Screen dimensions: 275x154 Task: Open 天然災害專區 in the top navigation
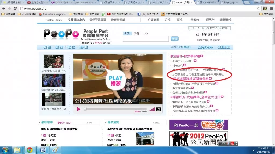tap(98, 20)
